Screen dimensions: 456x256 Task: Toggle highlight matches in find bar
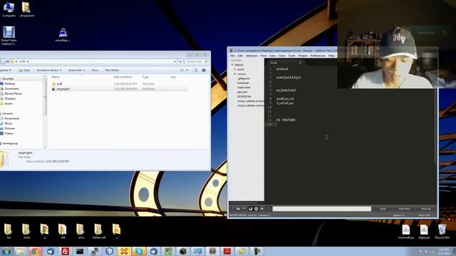pos(269,208)
